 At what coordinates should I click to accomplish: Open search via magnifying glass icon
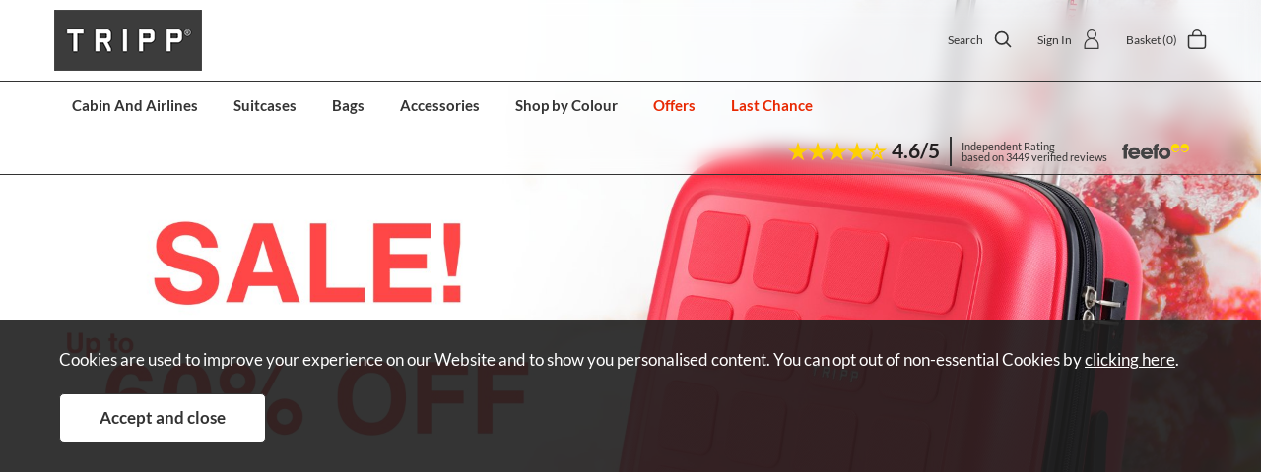pyautogui.click(x=1003, y=39)
